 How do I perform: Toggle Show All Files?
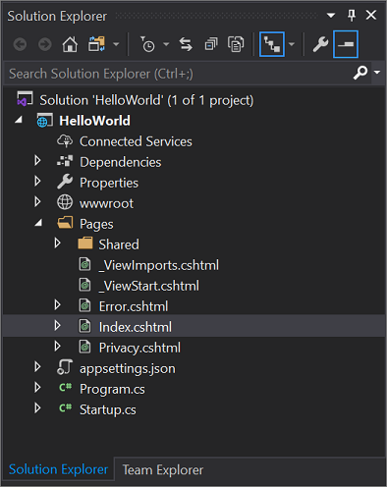(x=236, y=44)
